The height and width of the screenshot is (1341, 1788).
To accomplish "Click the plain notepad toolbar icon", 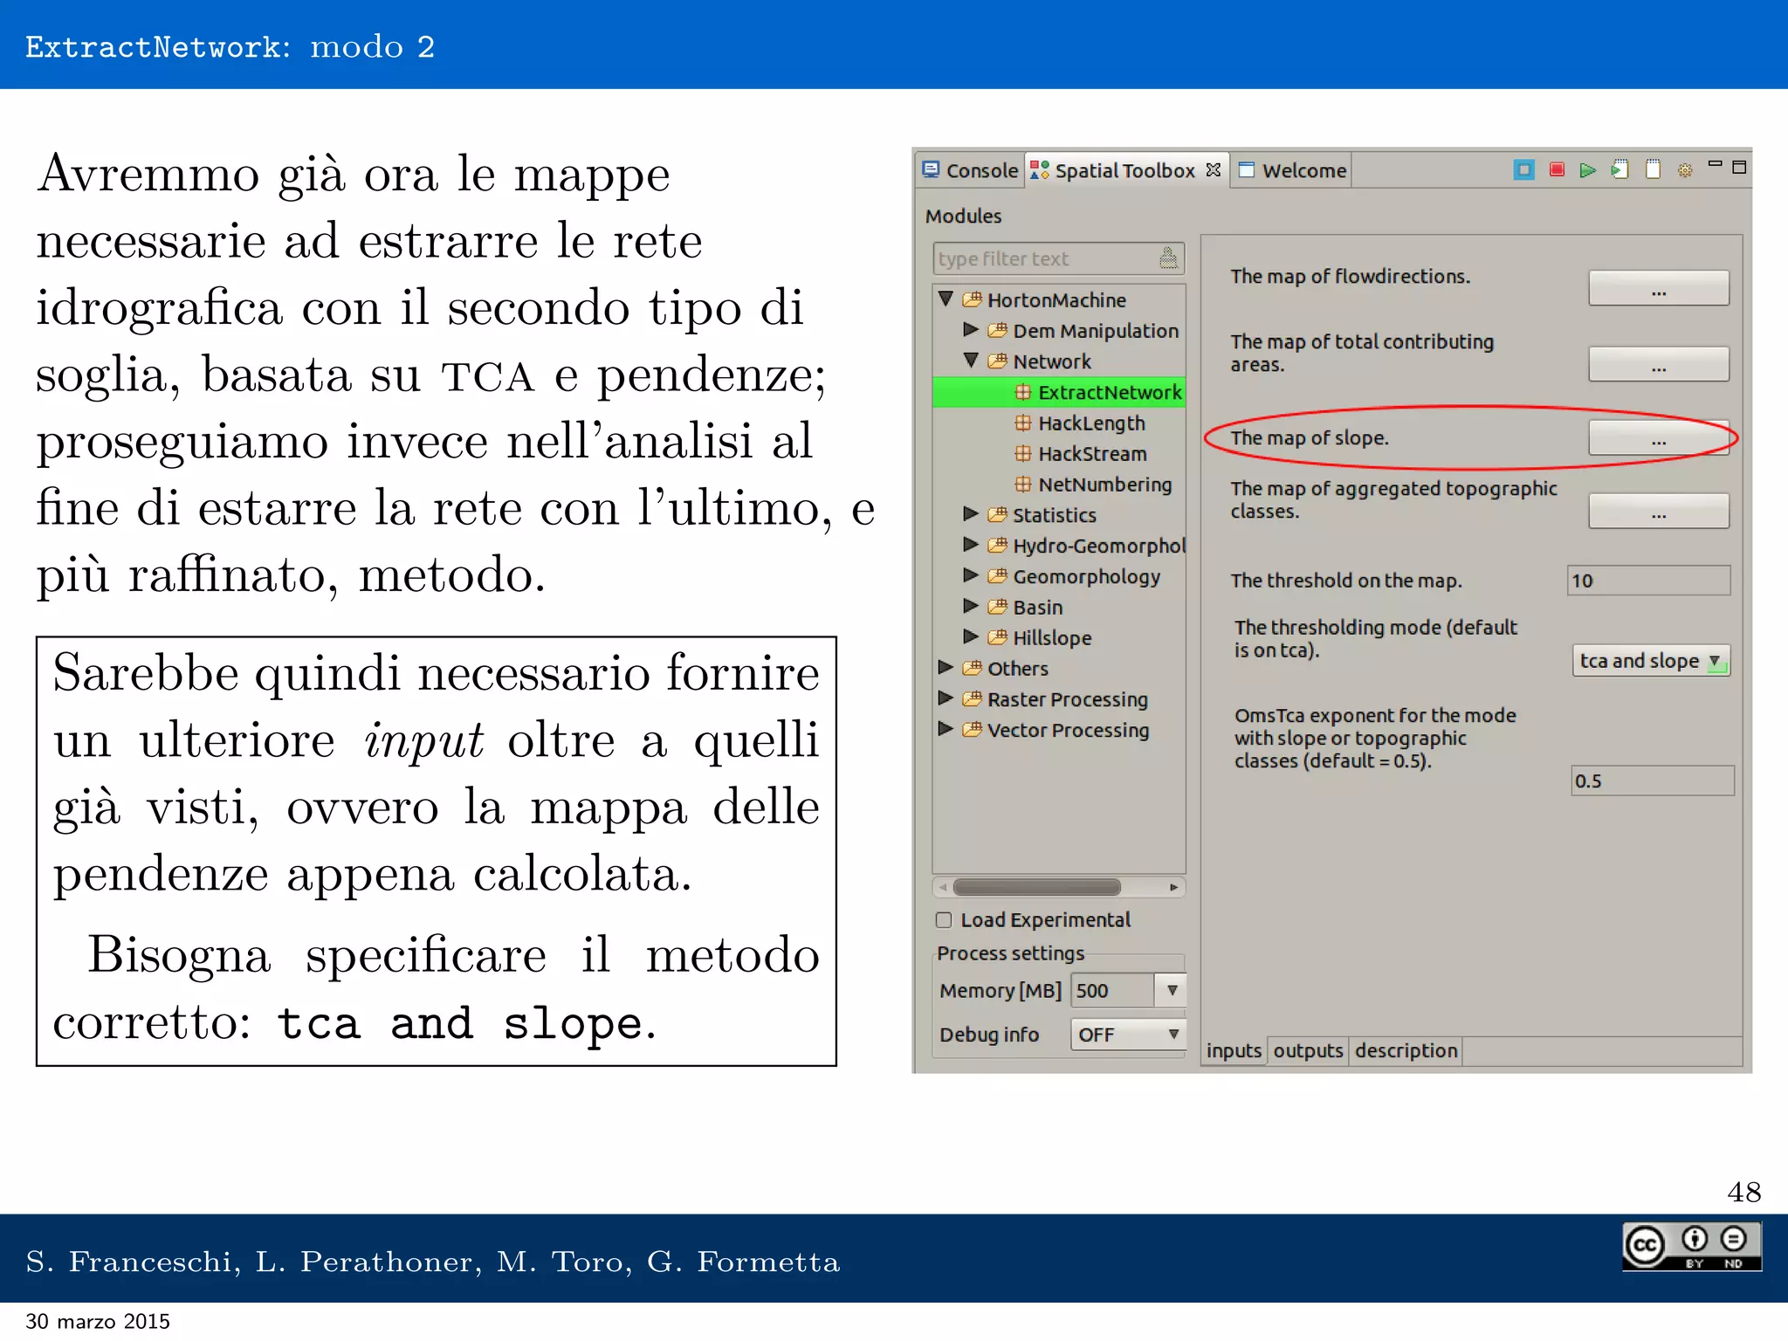I will pyautogui.click(x=1653, y=169).
